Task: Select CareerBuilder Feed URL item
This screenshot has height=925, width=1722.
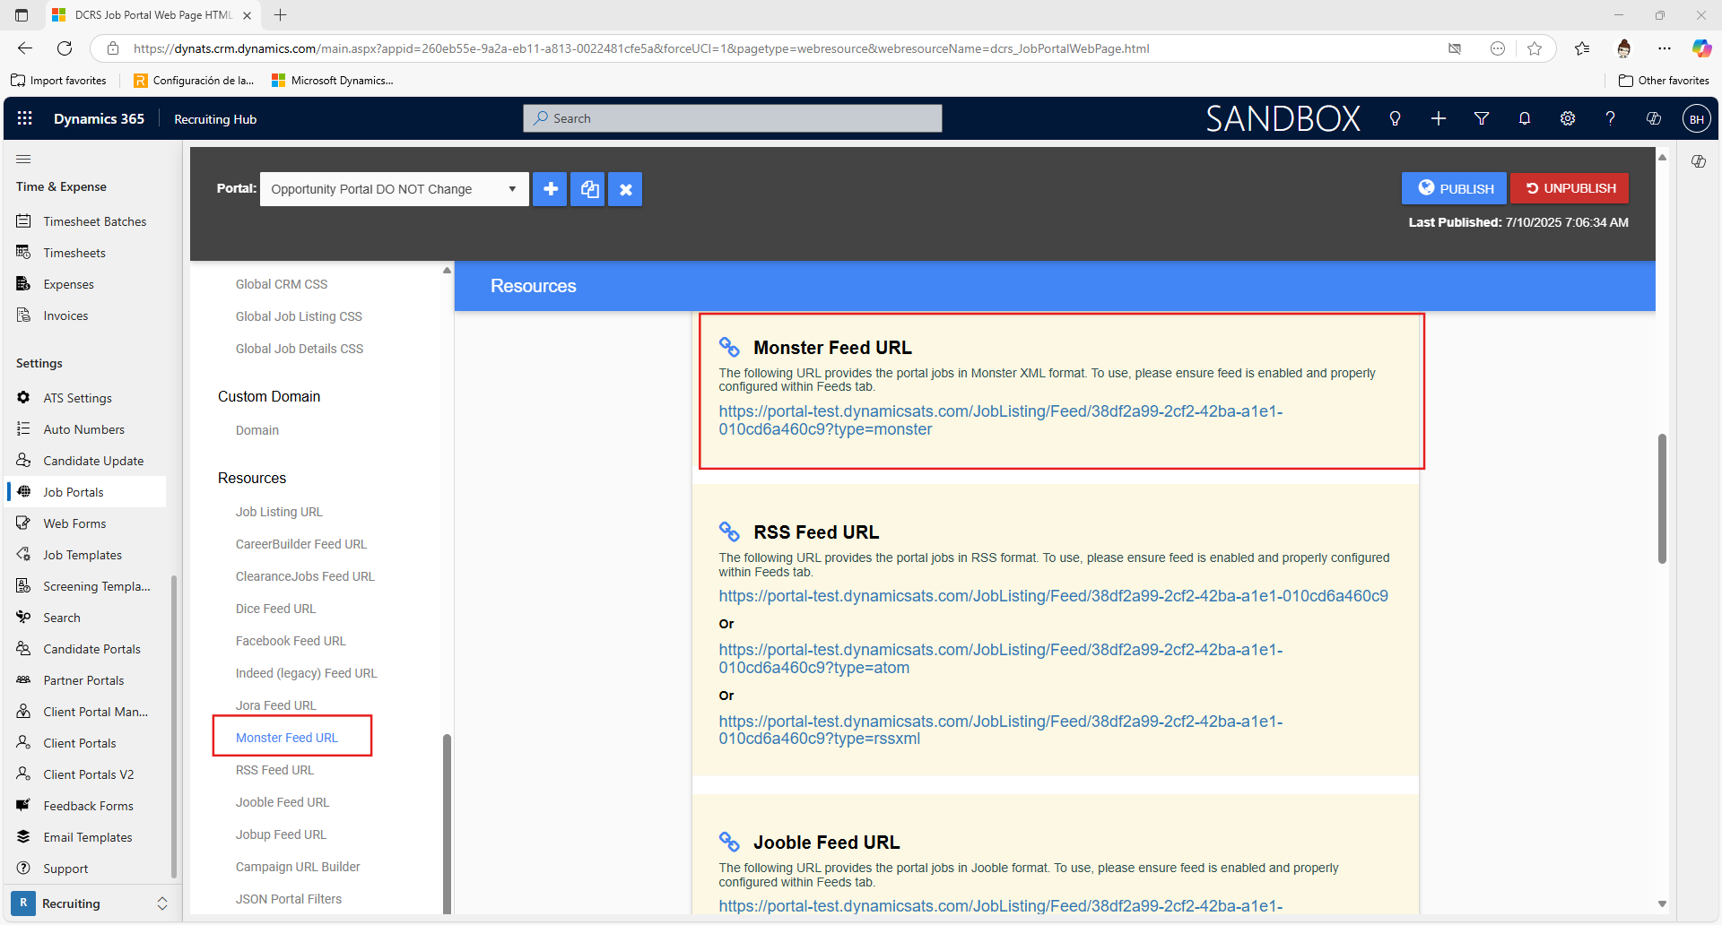Action: click(x=301, y=544)
